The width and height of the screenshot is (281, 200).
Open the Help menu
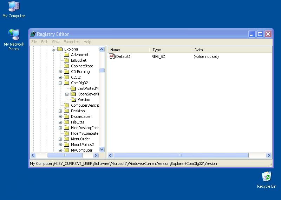point(87,42)
